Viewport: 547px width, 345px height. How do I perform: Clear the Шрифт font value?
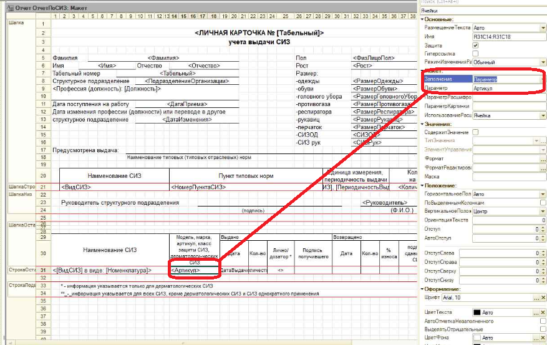coord(543,298)
